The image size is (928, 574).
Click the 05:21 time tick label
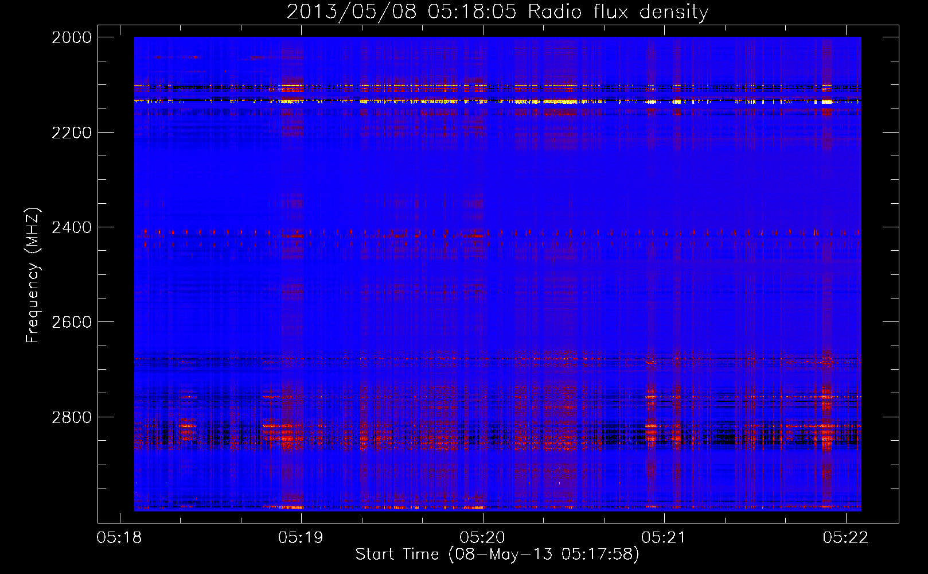click(664, 537)
